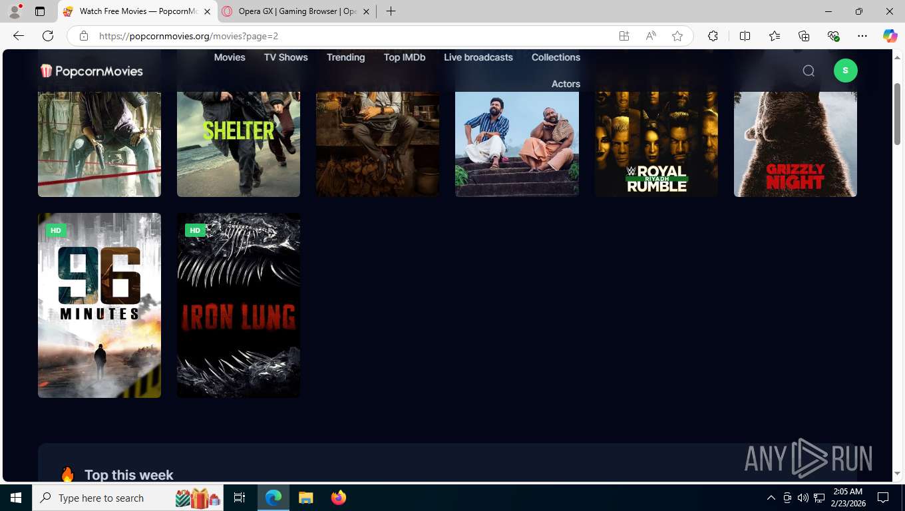Go back with the browser back arrow
Image resolution: width=905 pixels, height=511 pixels.
point(18,36)
